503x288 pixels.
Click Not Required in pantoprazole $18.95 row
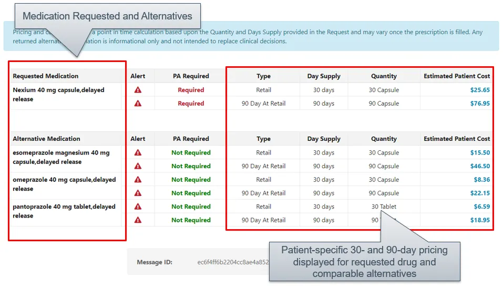point(191,220)
